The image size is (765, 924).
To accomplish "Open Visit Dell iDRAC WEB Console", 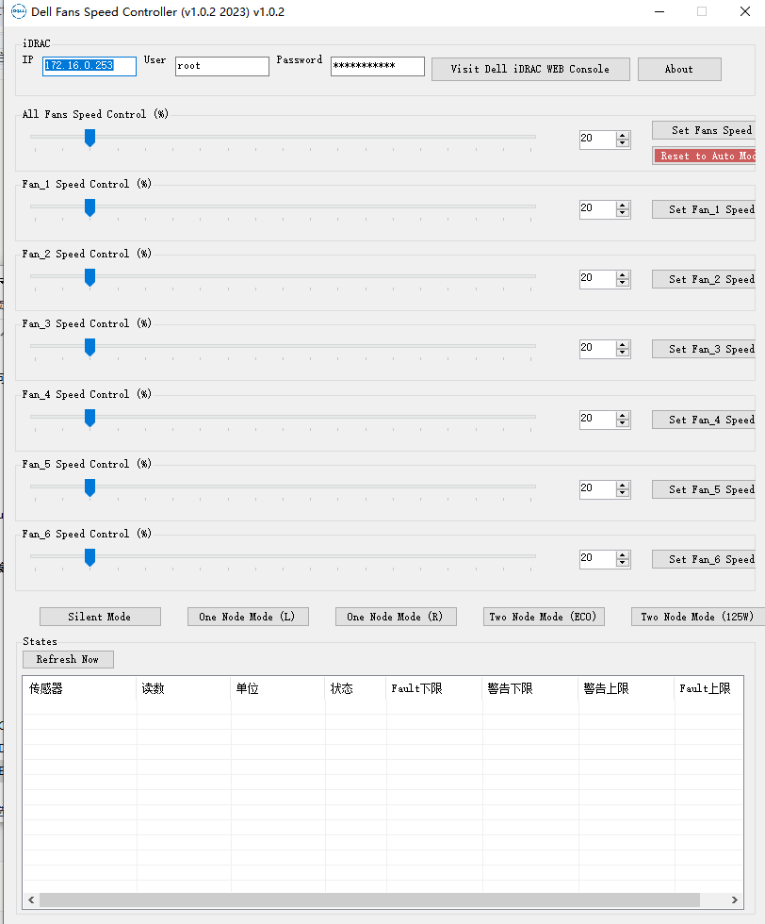I will click(530, 69).
